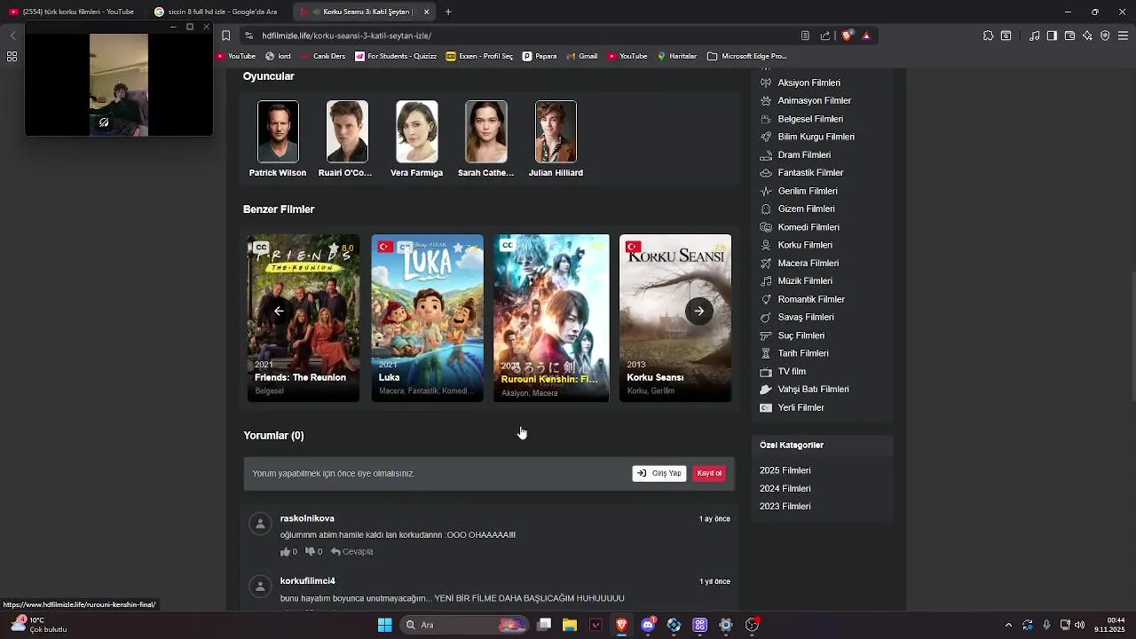Open volume control in system tray
The height and width of the screenshot is (639, 1136).
coord(1080,625)
